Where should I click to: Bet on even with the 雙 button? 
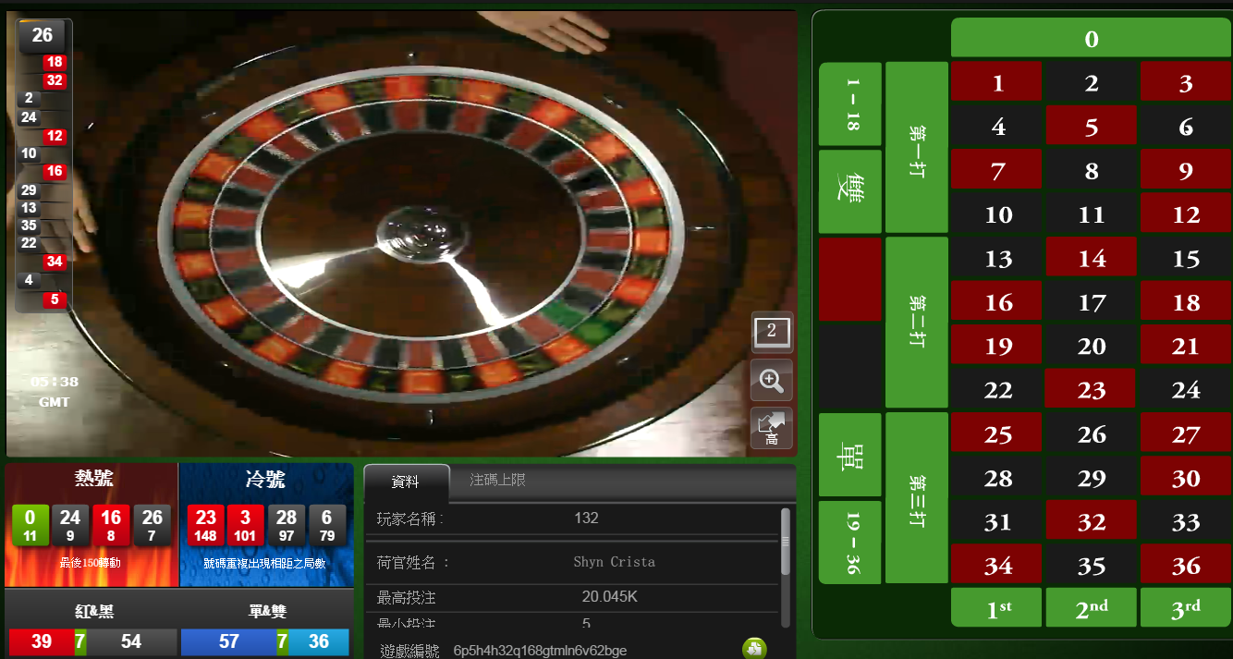point(849,191)
